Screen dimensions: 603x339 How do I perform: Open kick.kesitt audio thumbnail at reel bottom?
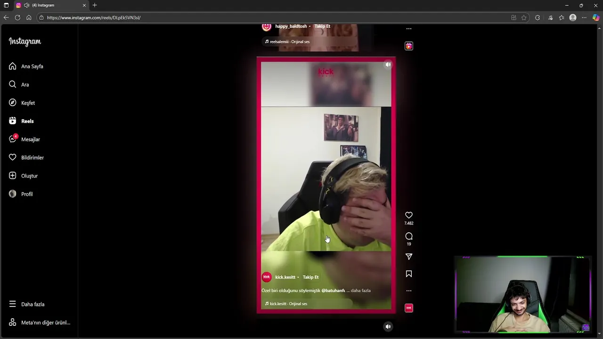[x=409, y=308]
